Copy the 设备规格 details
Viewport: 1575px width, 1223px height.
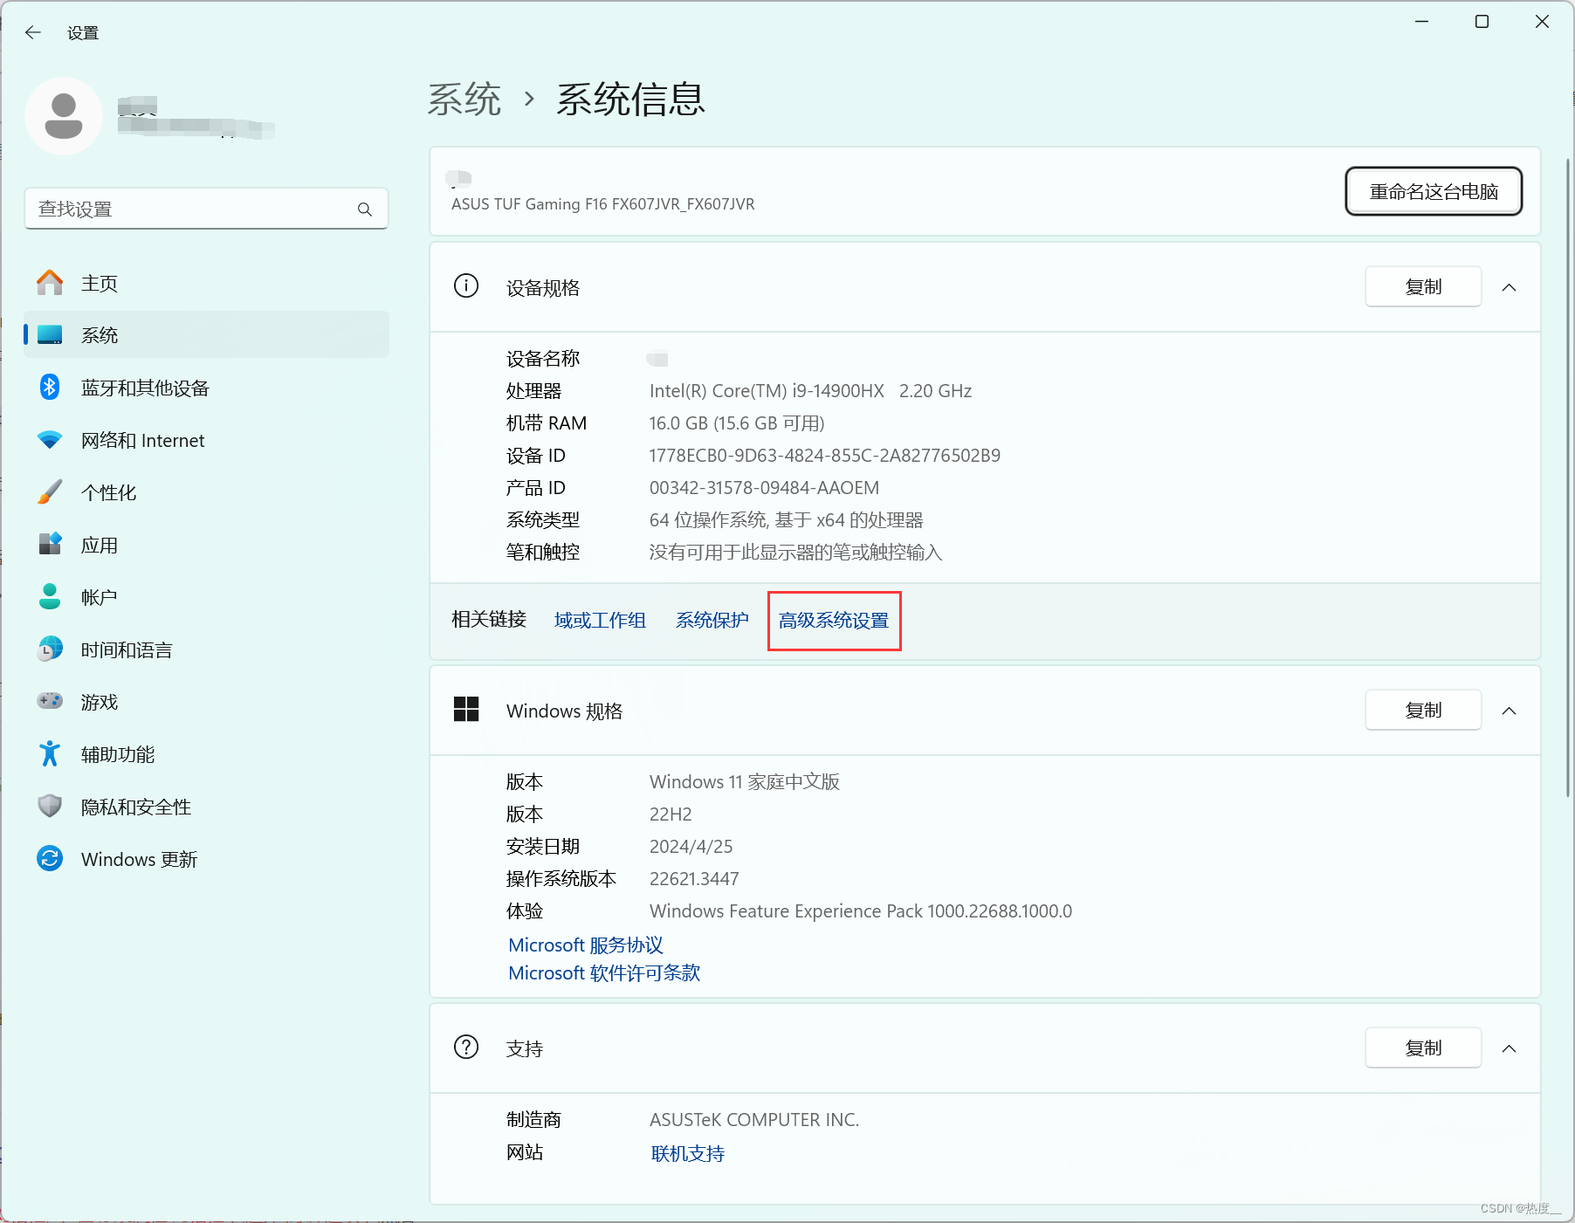(1423, 286)
